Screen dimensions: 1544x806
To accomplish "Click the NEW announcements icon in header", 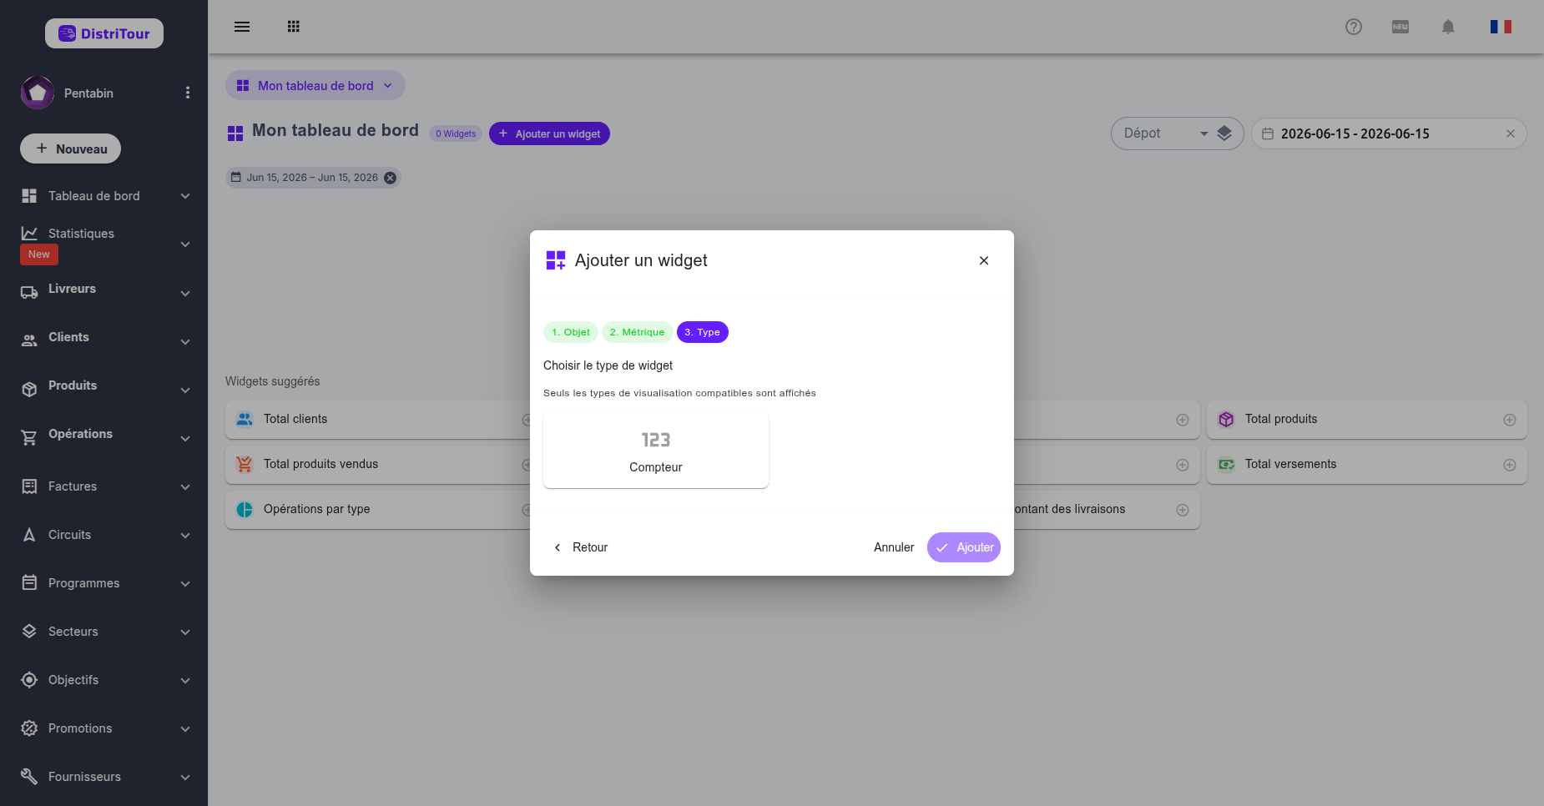I will 1400,27.
